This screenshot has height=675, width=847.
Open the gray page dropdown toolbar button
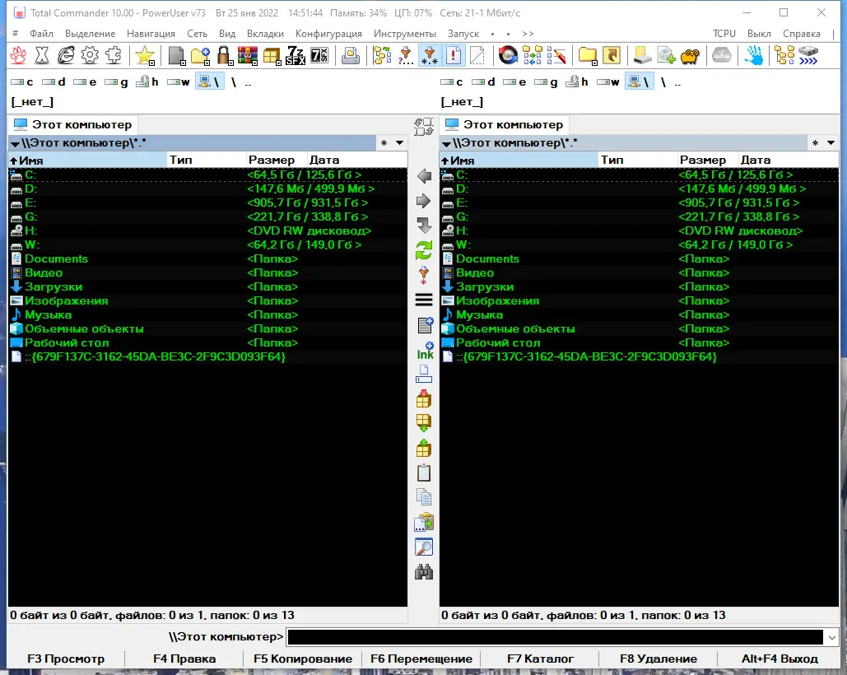coord(177,55)
